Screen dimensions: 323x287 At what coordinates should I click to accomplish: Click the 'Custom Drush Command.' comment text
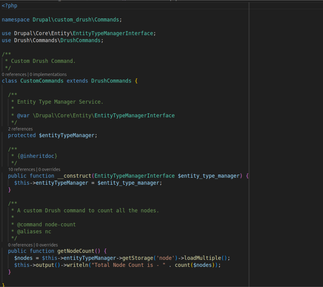coord(43,61)
